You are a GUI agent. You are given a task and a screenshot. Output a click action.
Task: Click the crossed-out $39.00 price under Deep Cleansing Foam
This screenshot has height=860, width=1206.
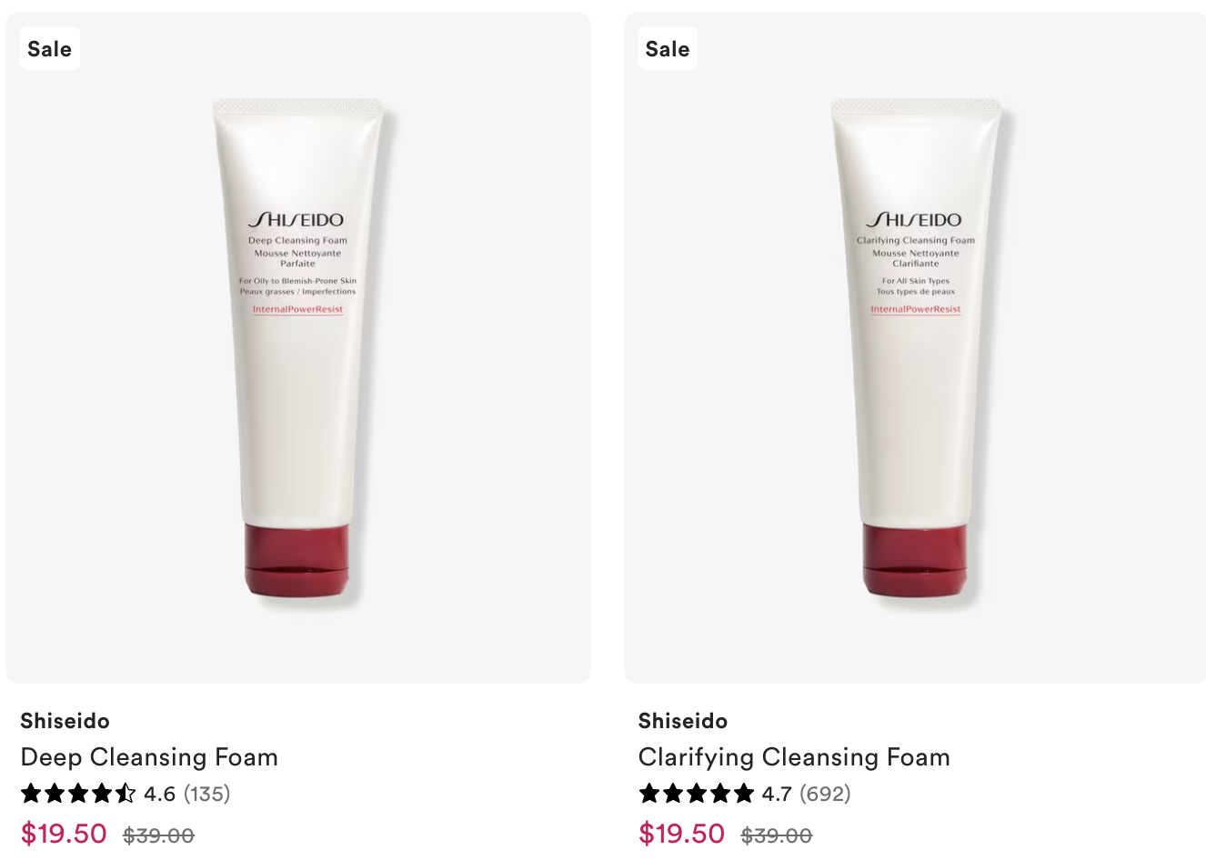tap(159, 835)
